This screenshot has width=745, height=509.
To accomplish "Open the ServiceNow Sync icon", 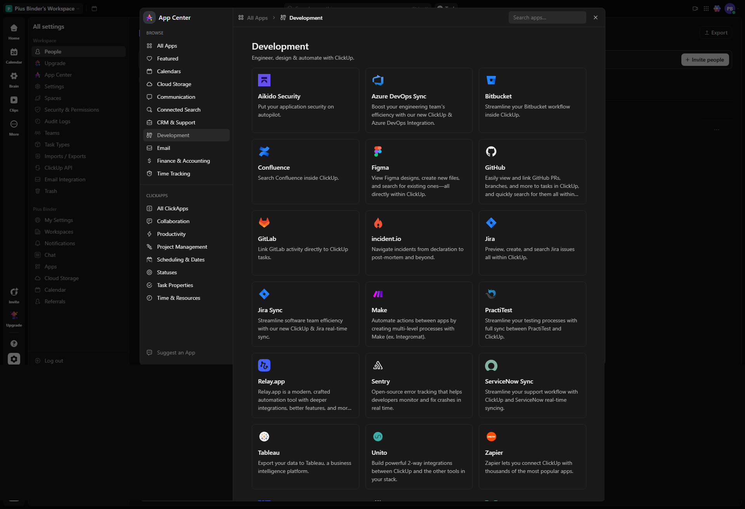I will tap(491, 365).
